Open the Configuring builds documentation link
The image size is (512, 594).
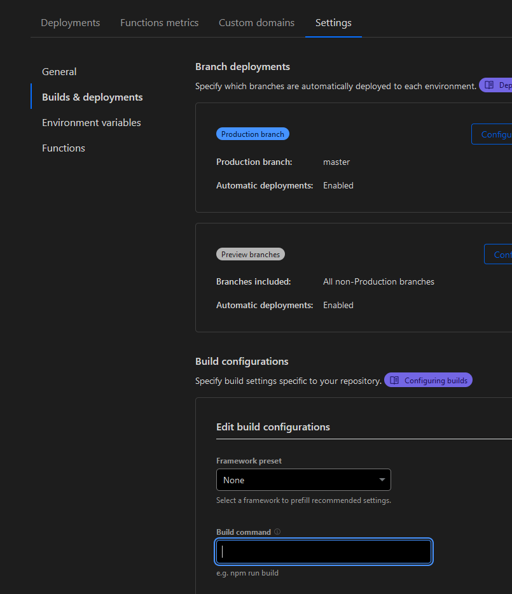[435, 381]
